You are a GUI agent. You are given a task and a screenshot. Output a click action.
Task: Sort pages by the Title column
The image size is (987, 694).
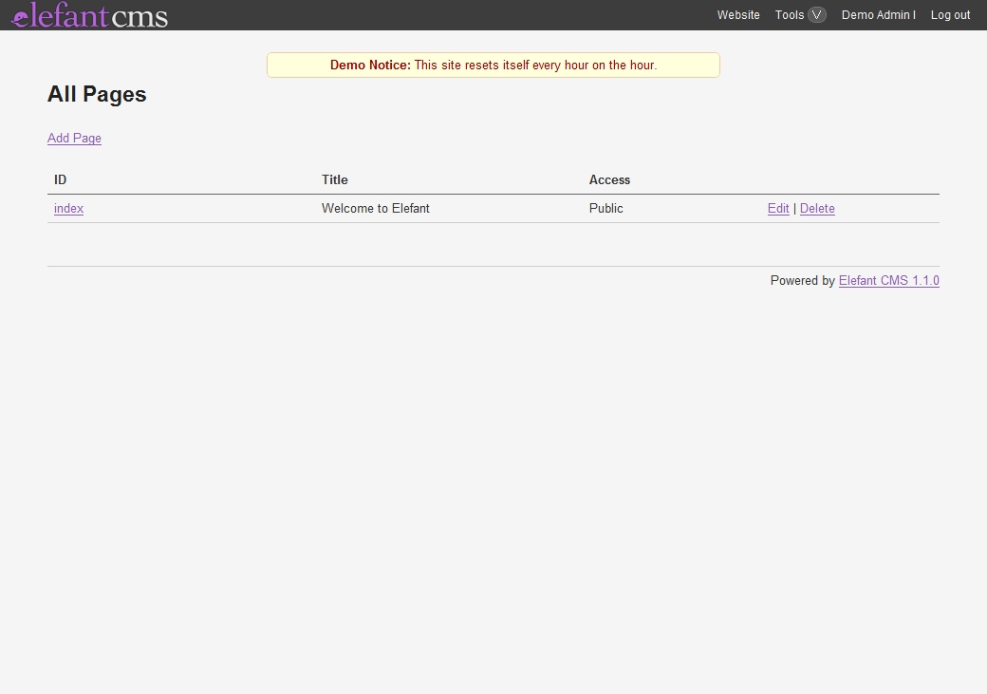pos(334,179)
